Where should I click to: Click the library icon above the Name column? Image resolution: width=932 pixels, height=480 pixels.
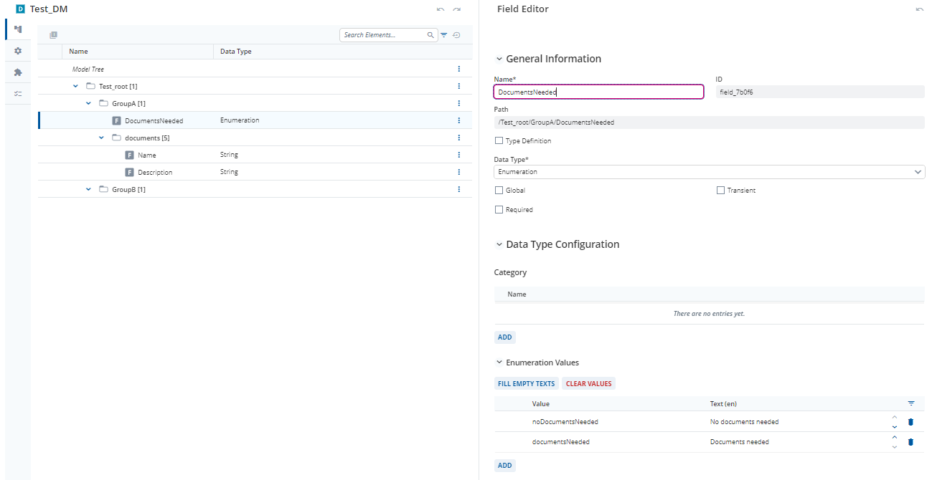click(x=53, y=35)
